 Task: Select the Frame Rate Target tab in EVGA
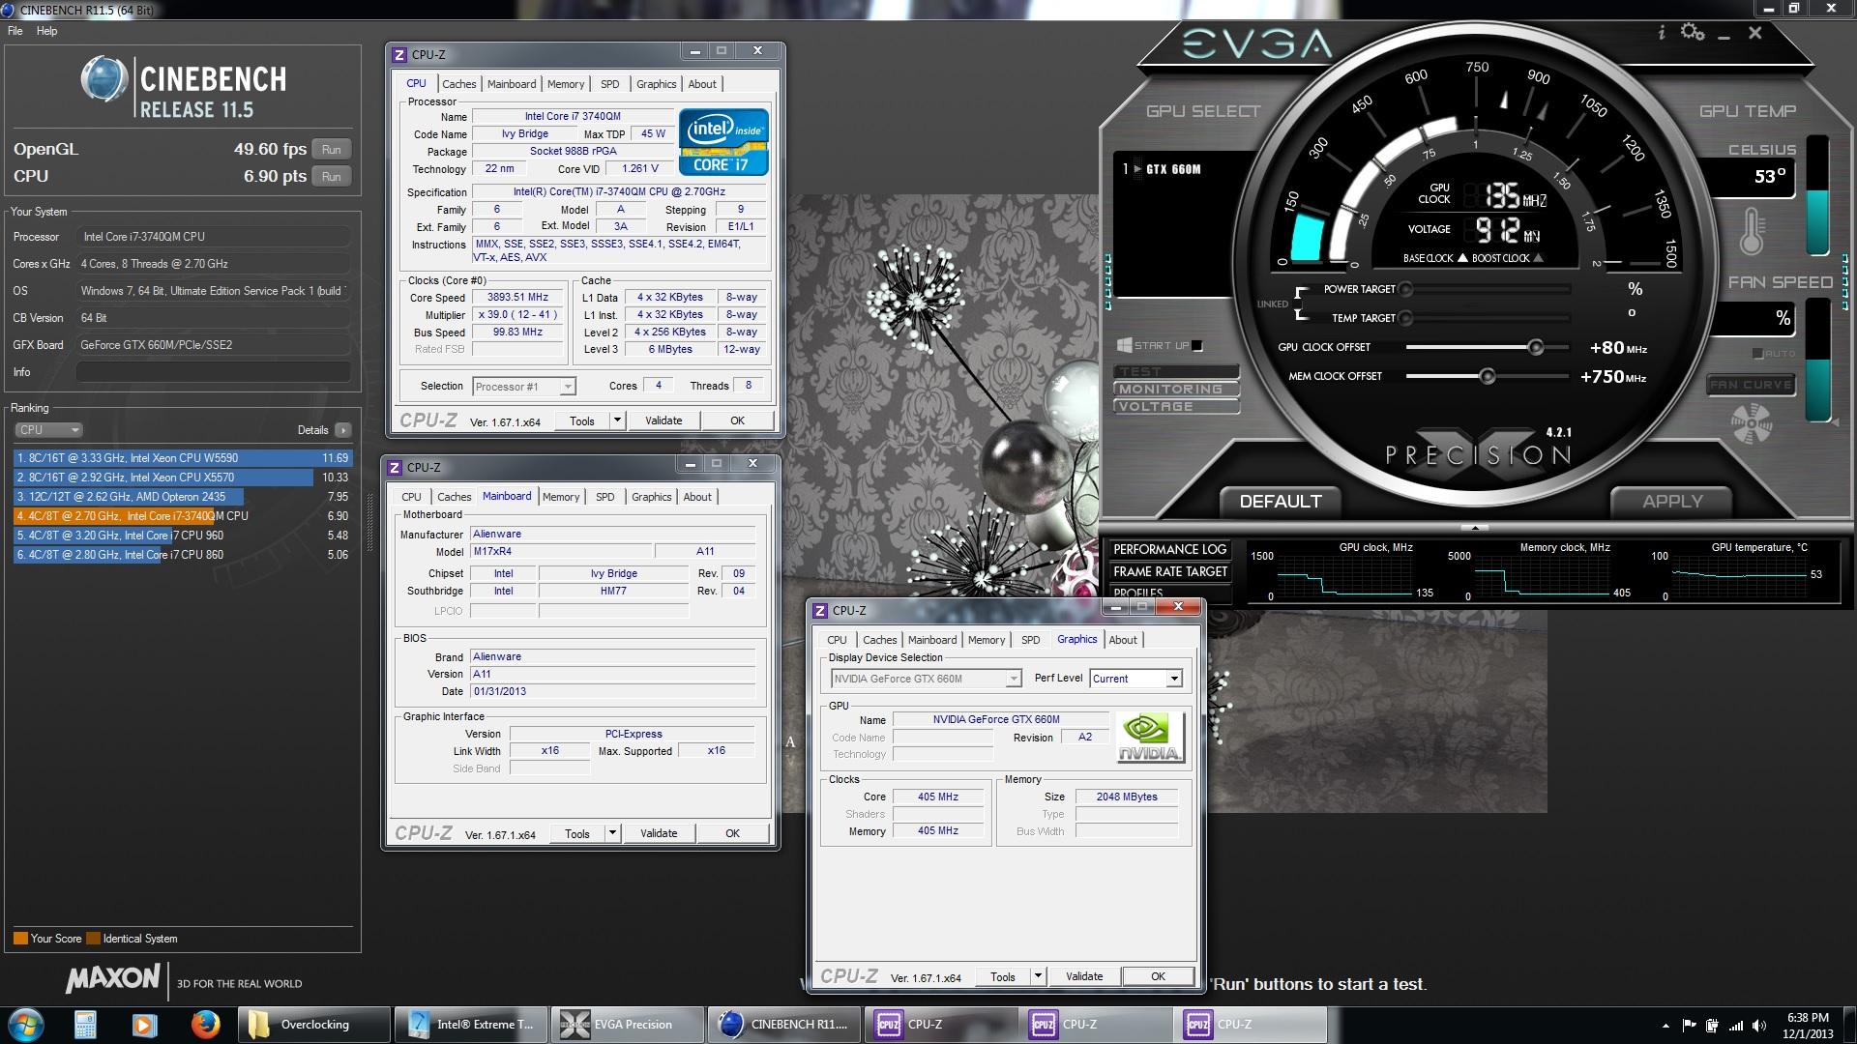pyautogui.click(x=1170, y=571)
